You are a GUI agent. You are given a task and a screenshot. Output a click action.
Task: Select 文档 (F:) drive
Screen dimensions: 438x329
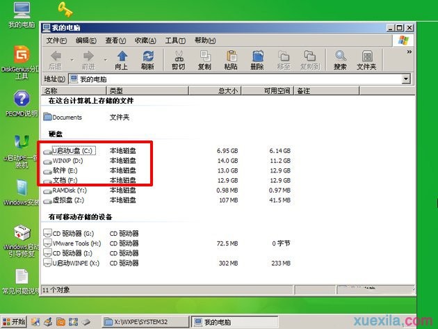click(x=60, y=181)
